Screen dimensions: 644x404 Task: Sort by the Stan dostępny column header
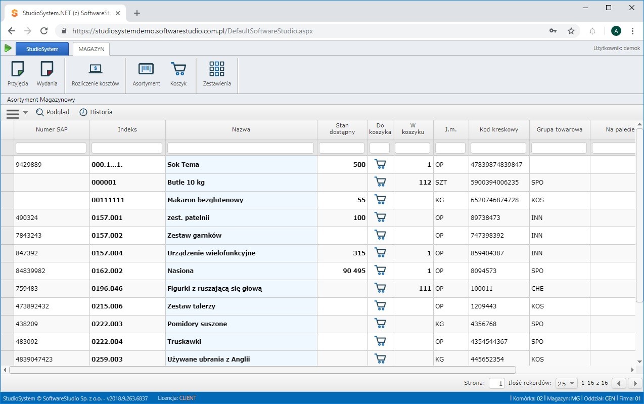pos(342,129)
